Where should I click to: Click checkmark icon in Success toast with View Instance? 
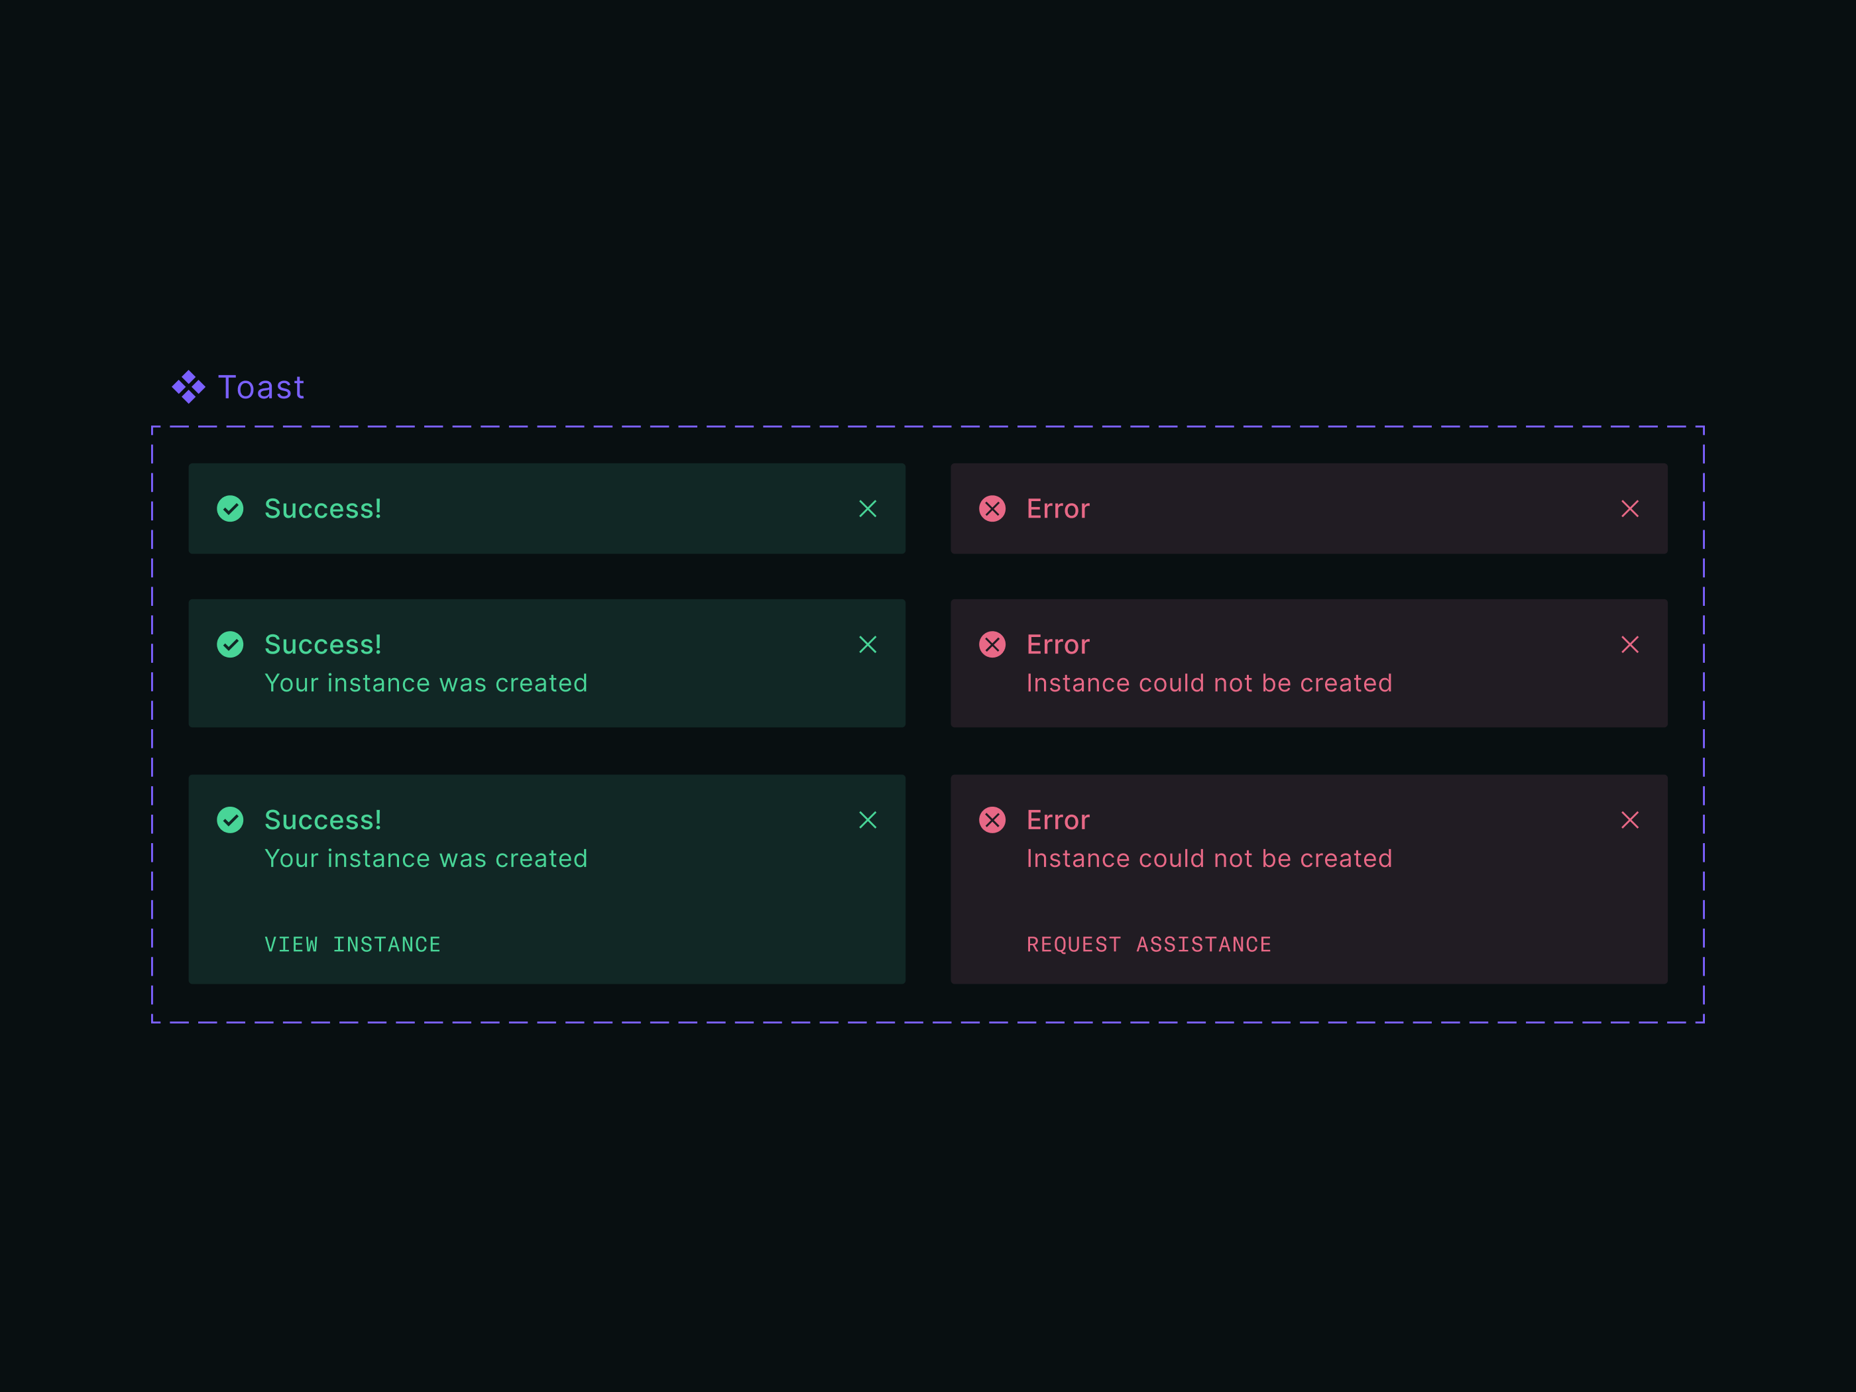pos(230,820)
